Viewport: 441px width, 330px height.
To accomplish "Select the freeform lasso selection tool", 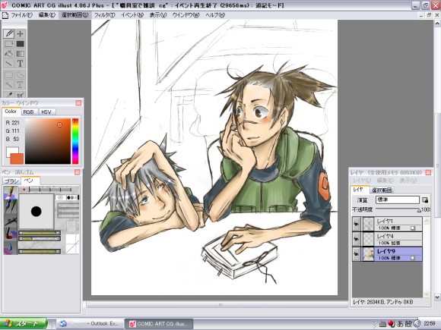I will point(20,74).
